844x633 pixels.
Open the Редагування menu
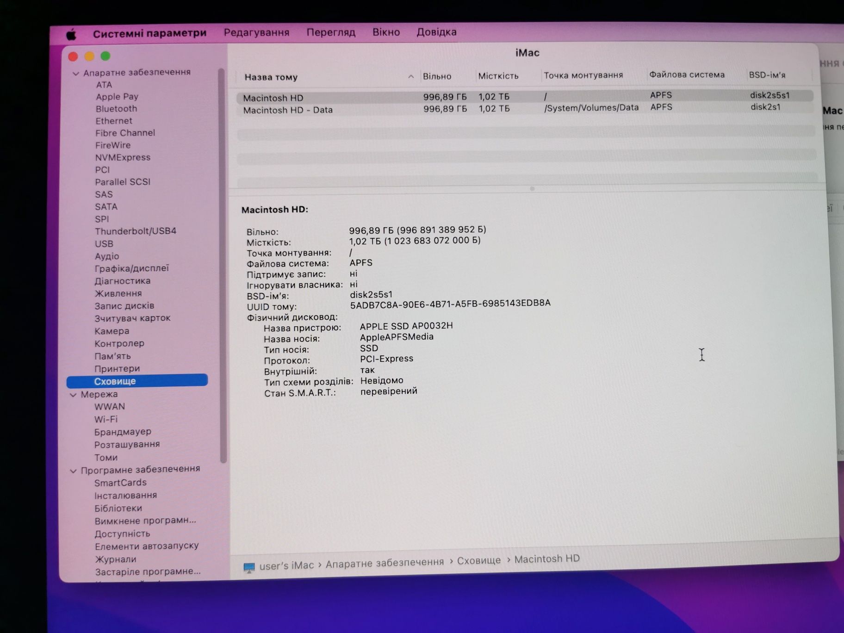(256, 32)
